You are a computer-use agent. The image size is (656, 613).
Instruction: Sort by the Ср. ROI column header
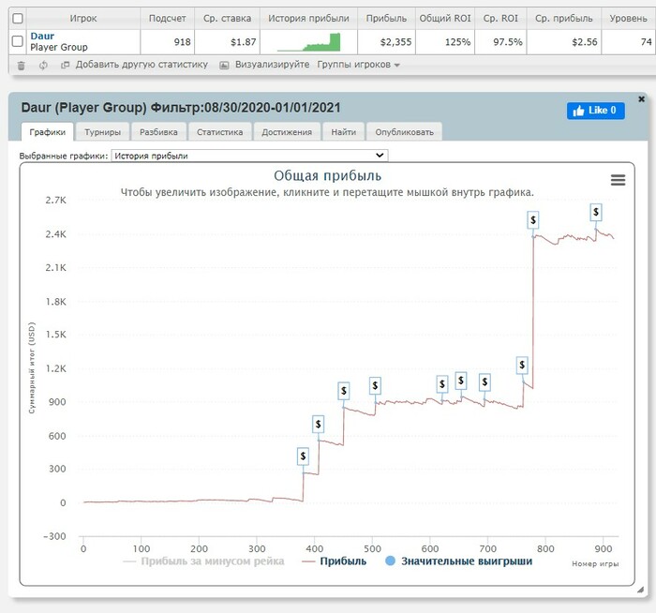click(x=500, y=19)
